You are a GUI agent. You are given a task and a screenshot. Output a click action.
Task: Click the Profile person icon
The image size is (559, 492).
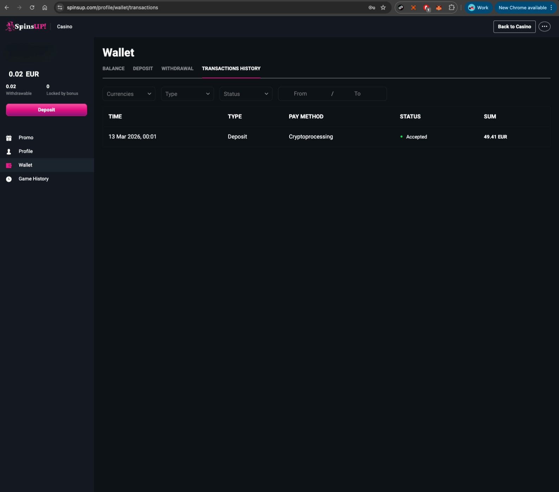tap(9, 151)
